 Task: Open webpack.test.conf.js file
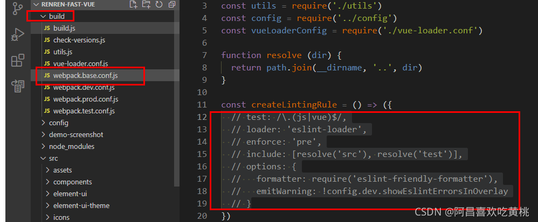click(84, 111)
